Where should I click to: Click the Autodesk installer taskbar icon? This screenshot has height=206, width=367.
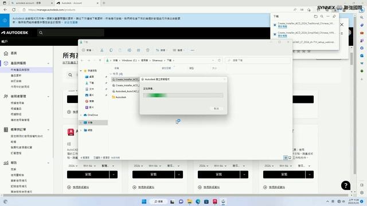pyautogui.click(x=223, y=201)
